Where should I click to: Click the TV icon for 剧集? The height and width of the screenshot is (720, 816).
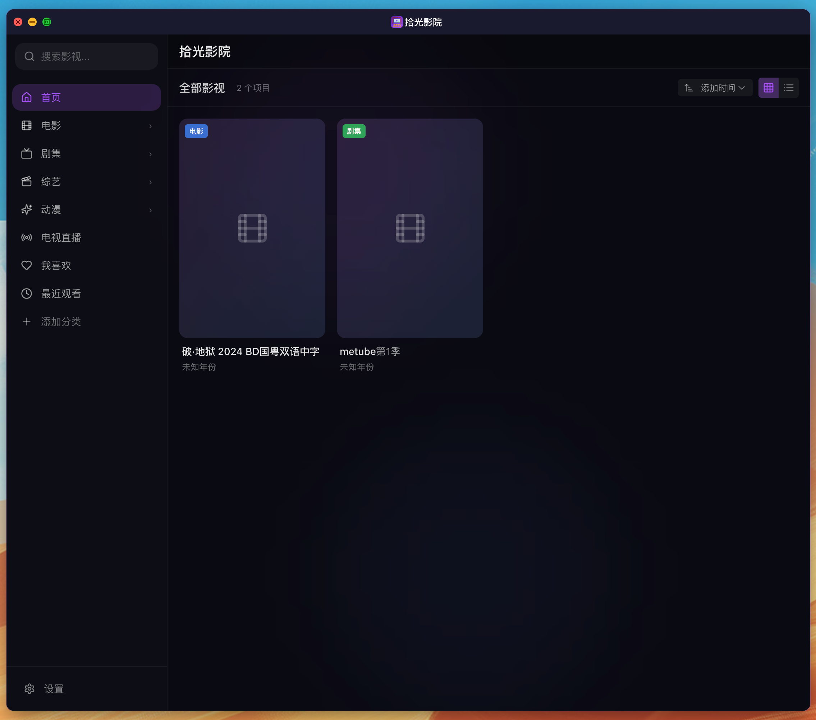[x=26, y=154]
